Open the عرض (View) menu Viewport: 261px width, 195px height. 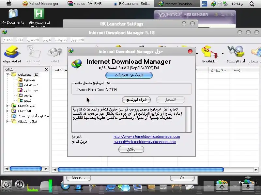(47, 40)
